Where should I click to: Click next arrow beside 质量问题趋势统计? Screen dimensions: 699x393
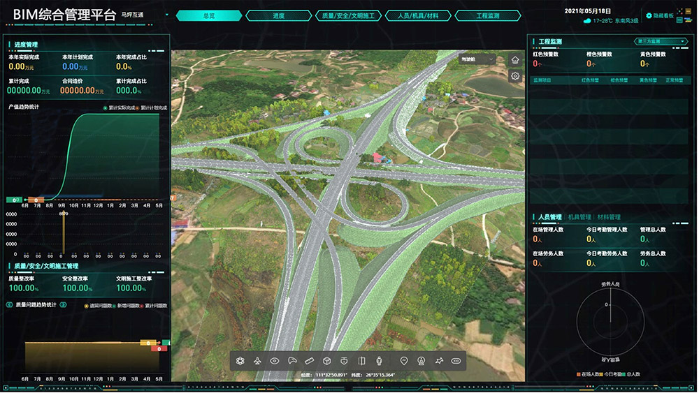[x=63, y=305]
